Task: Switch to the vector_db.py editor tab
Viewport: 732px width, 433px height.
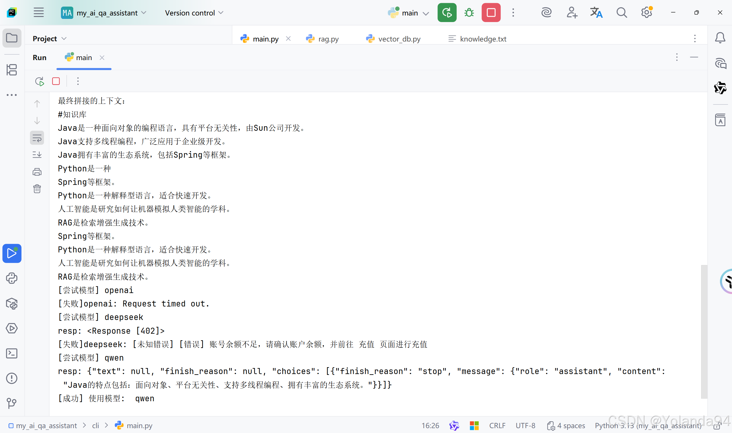Action: point(393,39)
